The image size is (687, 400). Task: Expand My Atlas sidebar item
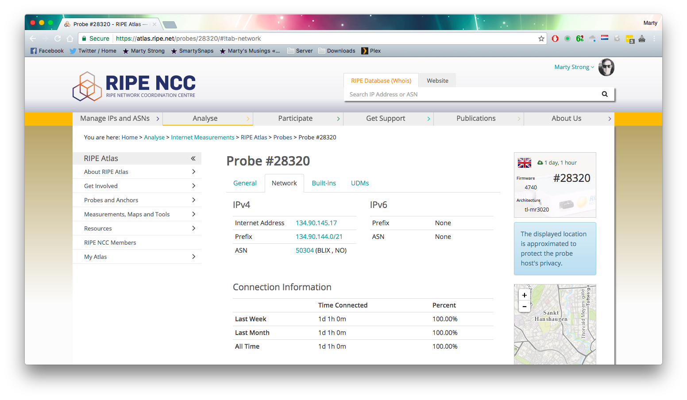point(194,257)
